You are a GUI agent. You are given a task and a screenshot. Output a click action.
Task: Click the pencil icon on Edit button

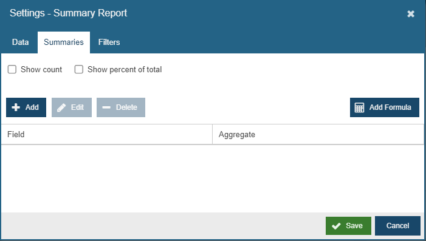click(x=61, y=107)
